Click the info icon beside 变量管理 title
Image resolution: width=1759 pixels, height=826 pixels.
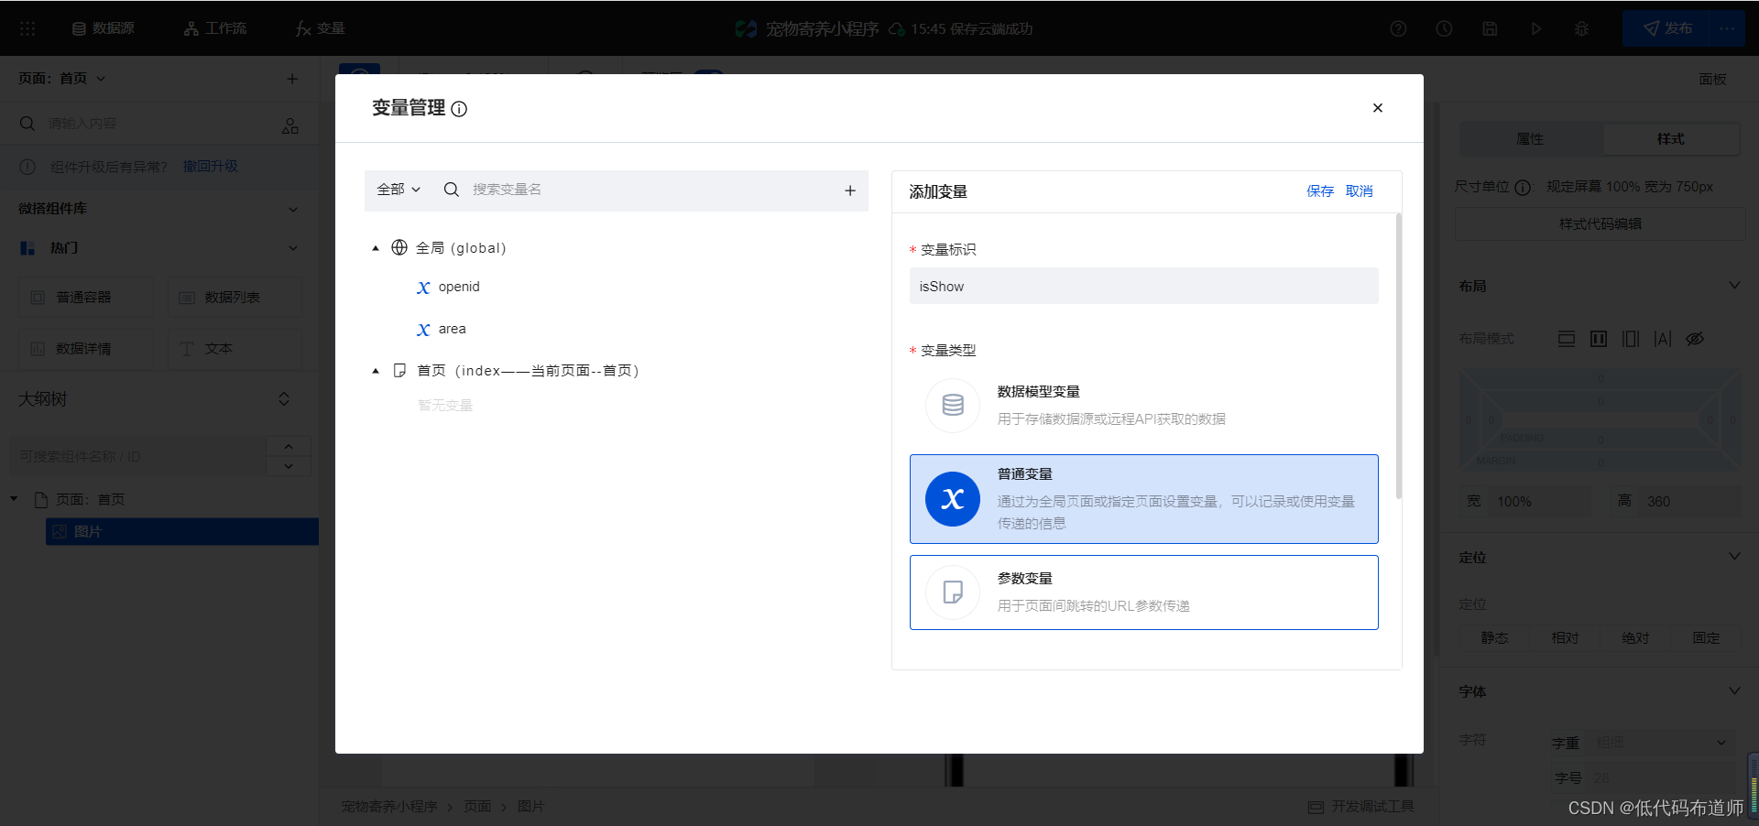click(x=459, y=109)
